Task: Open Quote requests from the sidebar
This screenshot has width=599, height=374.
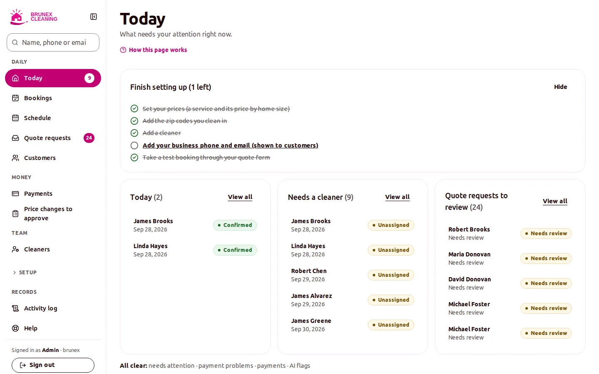Action: pyautogui.click(x=53, y=138)
